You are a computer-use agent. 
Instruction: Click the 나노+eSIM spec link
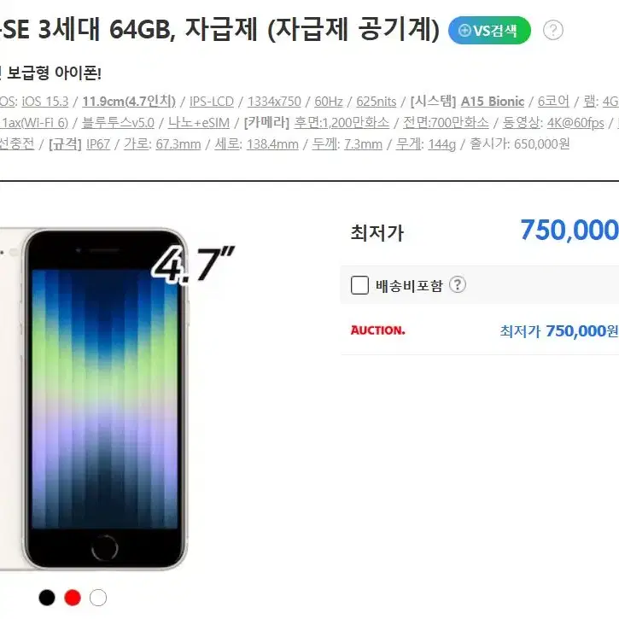click(199, 123)
